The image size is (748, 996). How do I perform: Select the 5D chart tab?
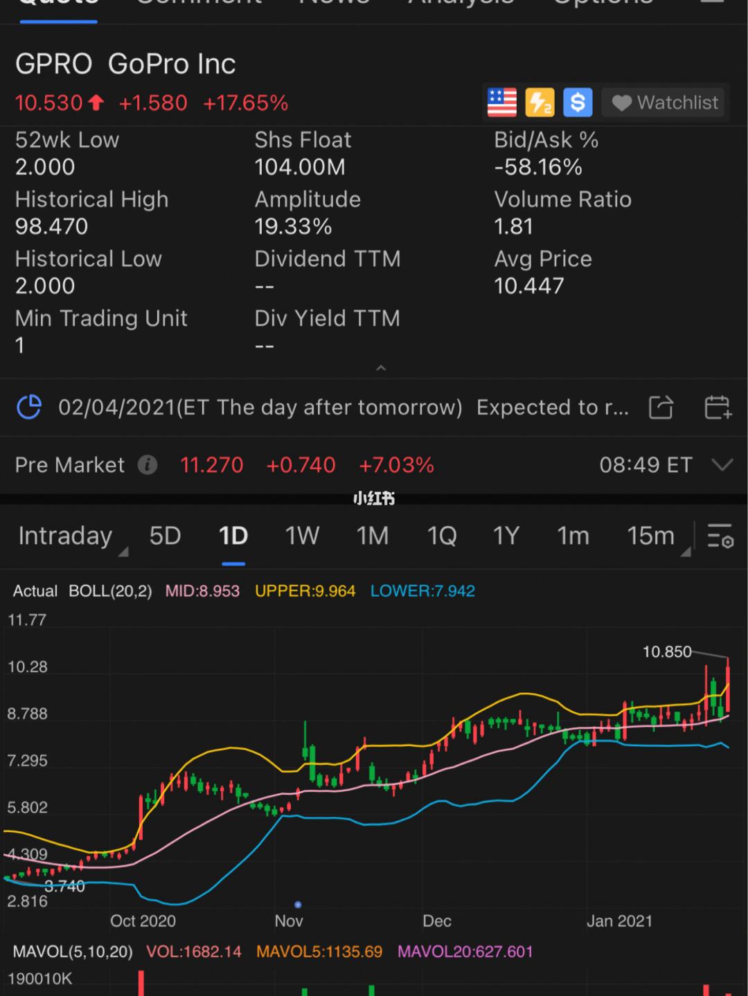[165, 536]
